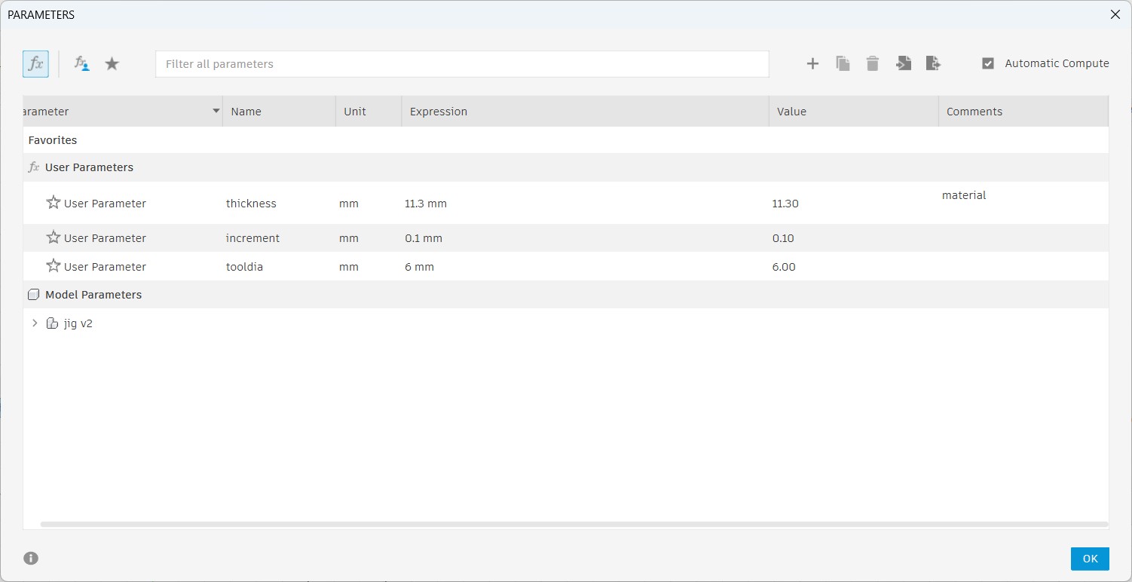This screenshot has width=1132, height=582.
Task: Toggle the Automatic Compute checkbox
Action: 988,64
